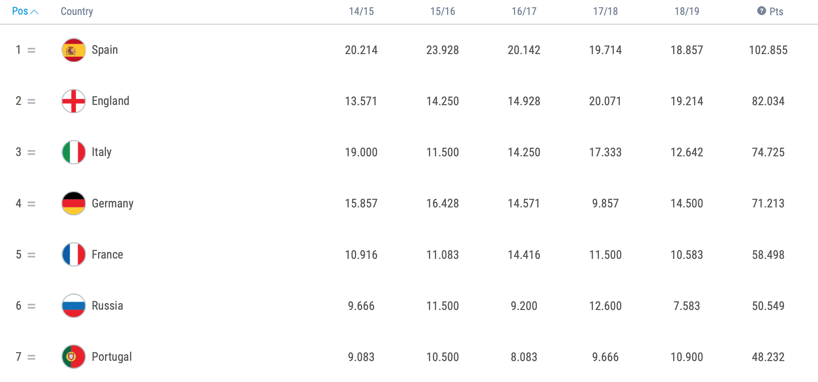Click the 15/16 column header

pos(443,11)
